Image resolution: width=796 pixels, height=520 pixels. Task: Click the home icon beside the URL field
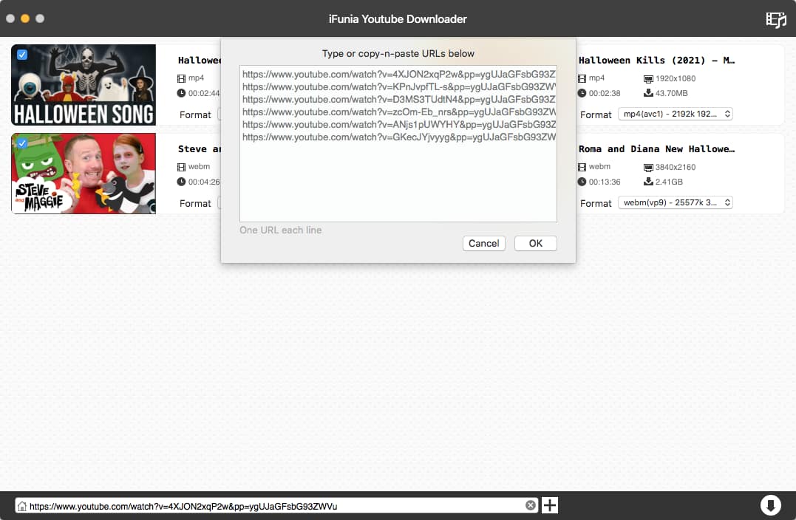pos(22,507)
